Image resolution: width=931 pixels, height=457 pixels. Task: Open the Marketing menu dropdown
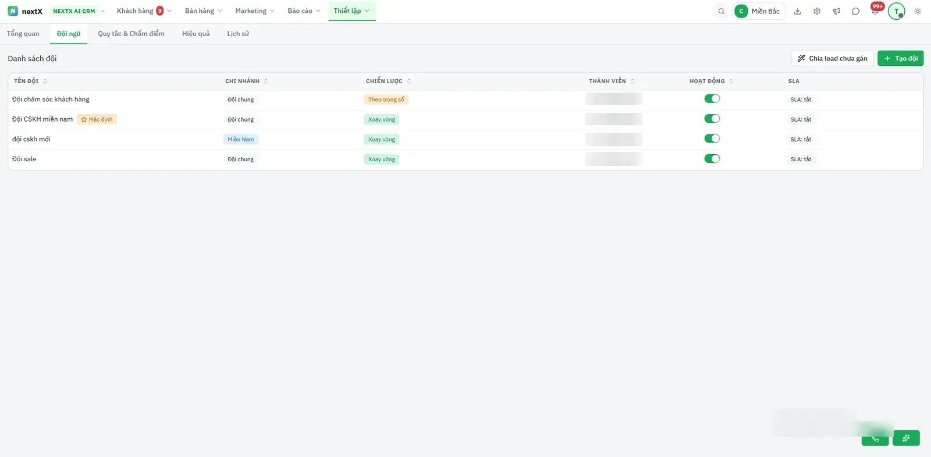[x=254, y=11]
